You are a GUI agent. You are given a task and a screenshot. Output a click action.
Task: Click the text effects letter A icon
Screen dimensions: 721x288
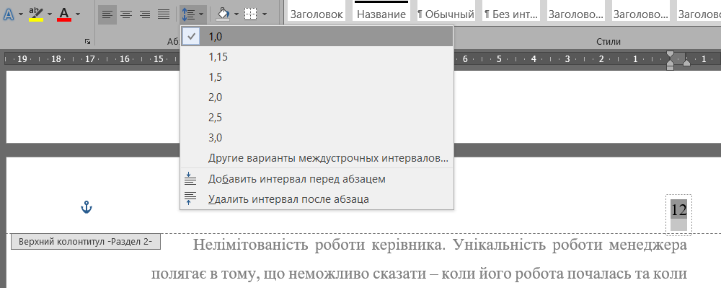[8, 14]
